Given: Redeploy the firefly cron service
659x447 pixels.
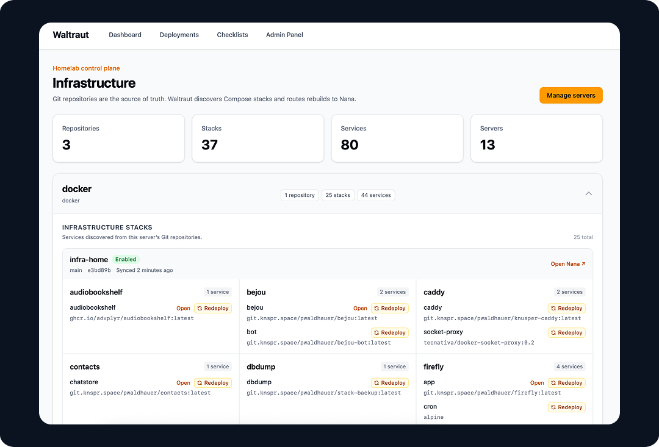Looking at the screenshot, I should point(566,407).
